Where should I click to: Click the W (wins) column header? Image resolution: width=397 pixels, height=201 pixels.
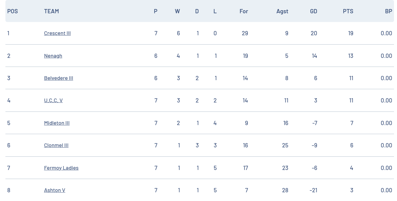pos(177,11)
